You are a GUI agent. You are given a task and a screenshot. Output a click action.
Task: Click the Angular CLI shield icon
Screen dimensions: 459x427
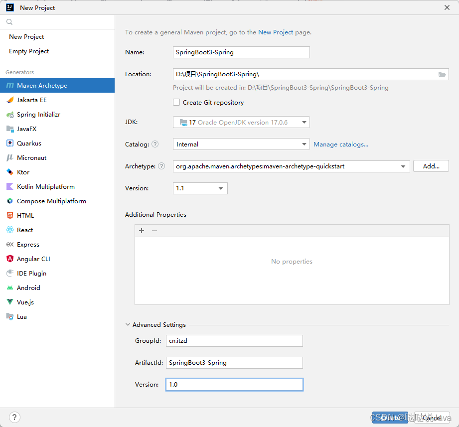click(10, 259)
